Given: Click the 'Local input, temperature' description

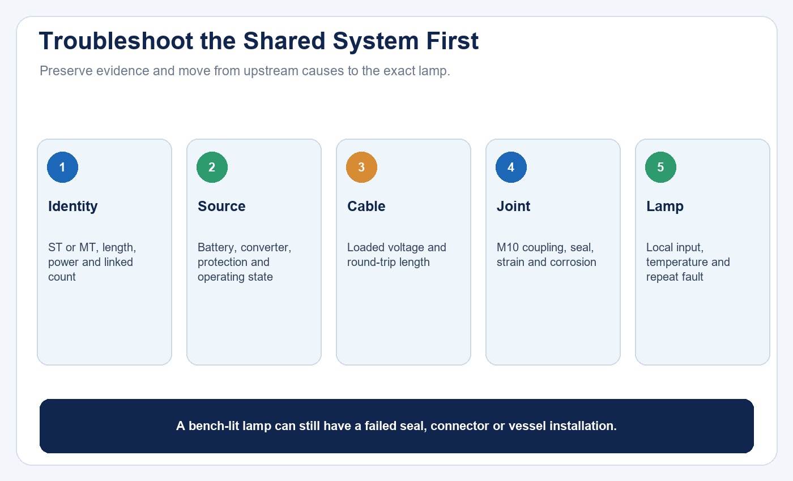Looking at the screenshot, I should click(x=688, y=262).
